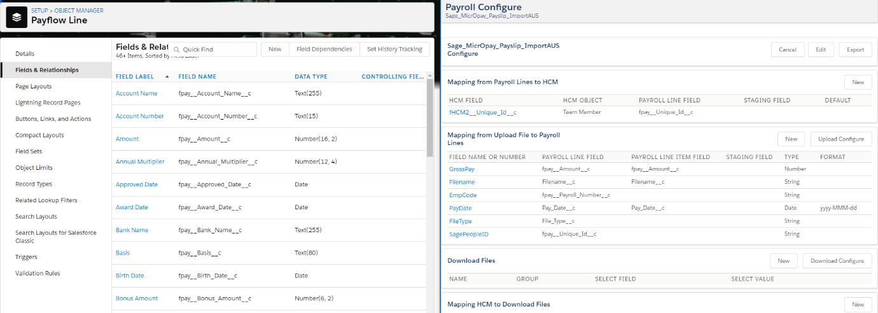Viewport: 878px width, 313px height.
Task: Open the Account Name field link
Action: tap(136, 94)
